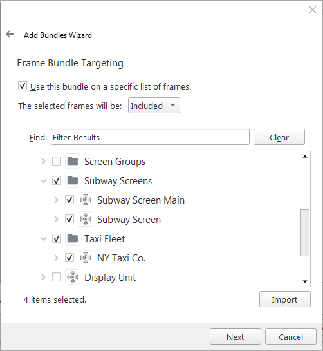Image resolution: width=323 pixels, height=351 pixels.
Task: Expand the Screen Groups folder
Action: pyautogui.click(x=43, y=161)
